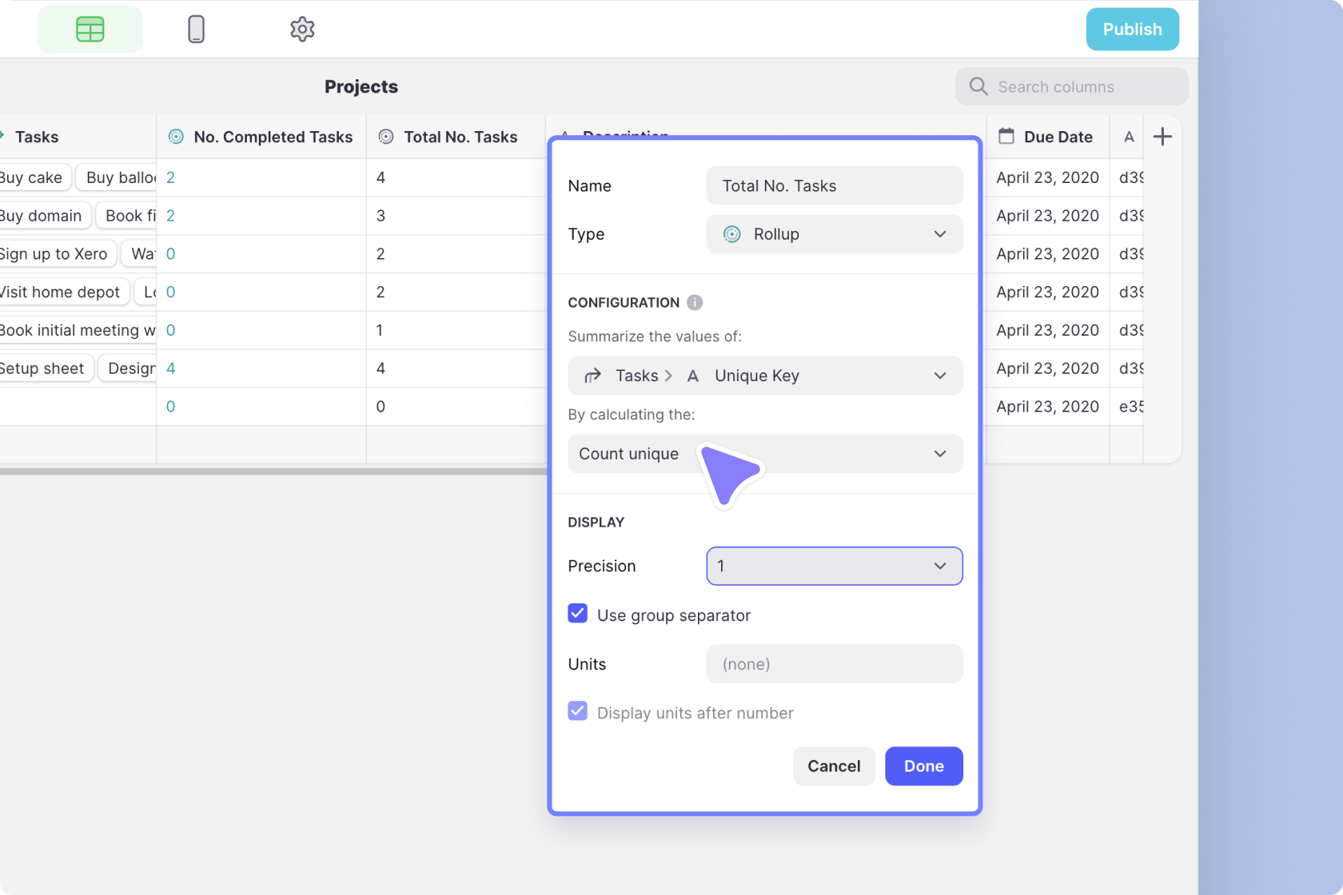Open the mobile preview icon
The image size is (1343, 895).
196,29
